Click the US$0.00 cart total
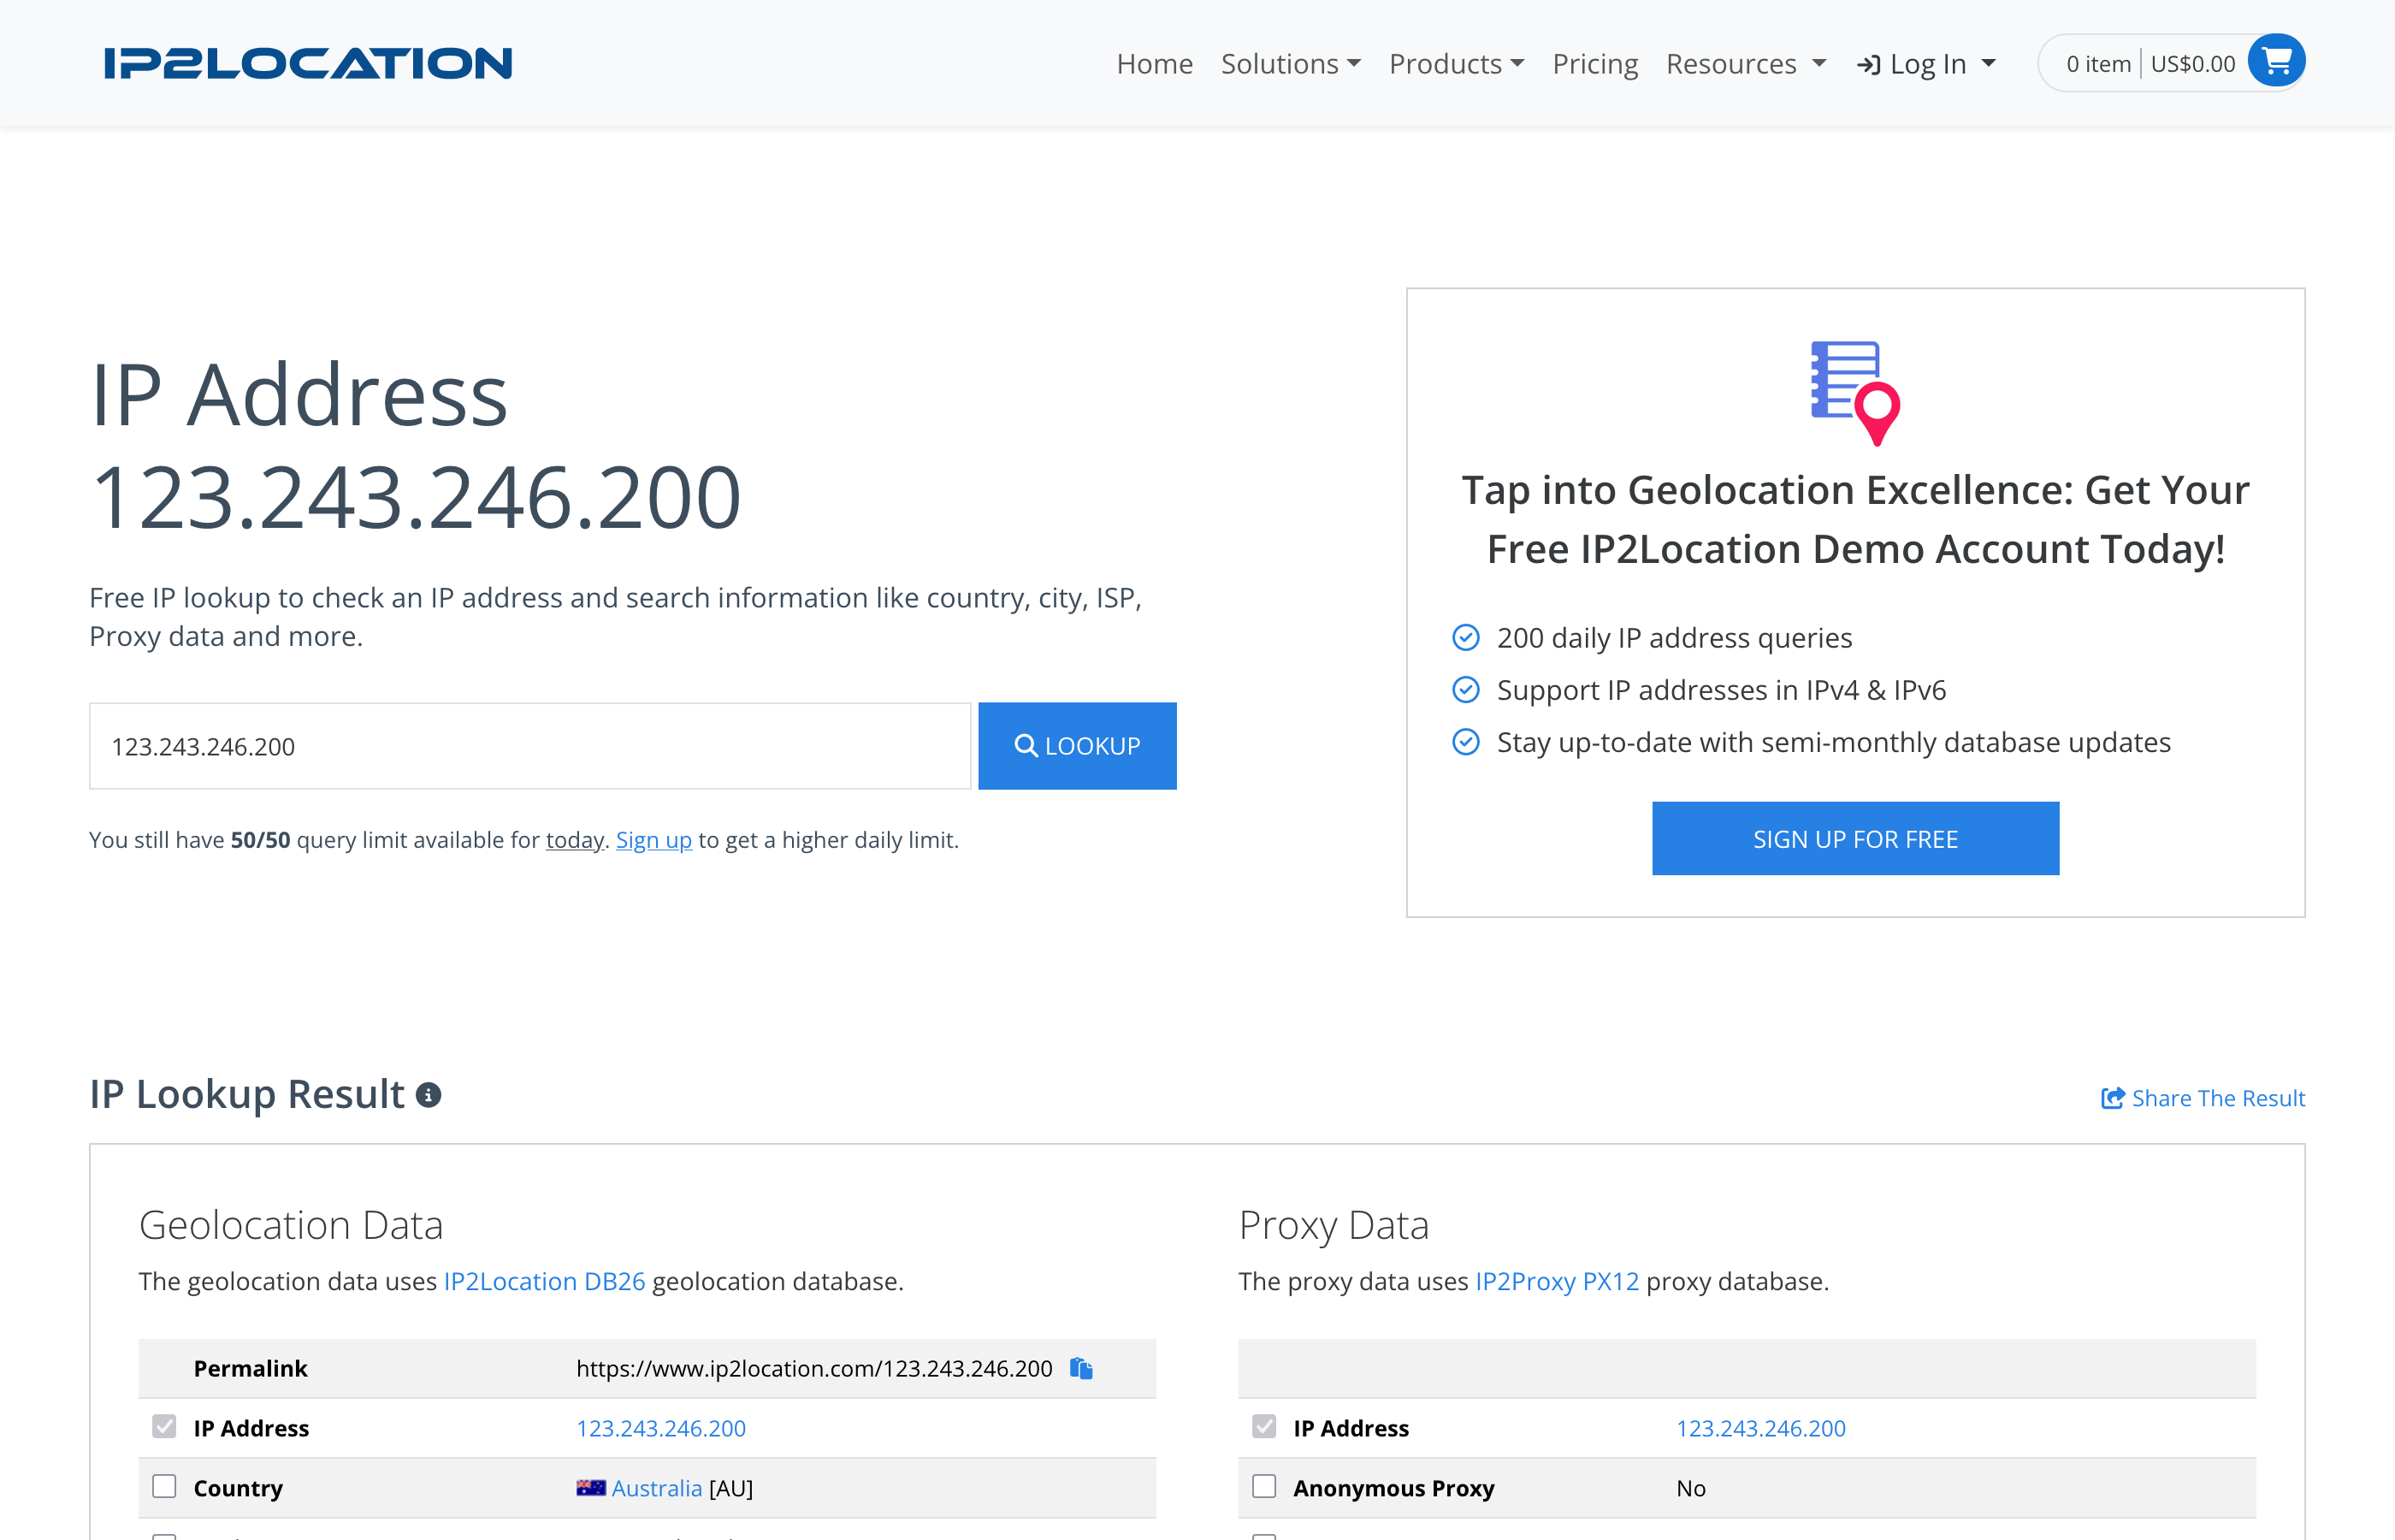The width and height of the screenshot is (2395, 1540). tap(2192, 64)
